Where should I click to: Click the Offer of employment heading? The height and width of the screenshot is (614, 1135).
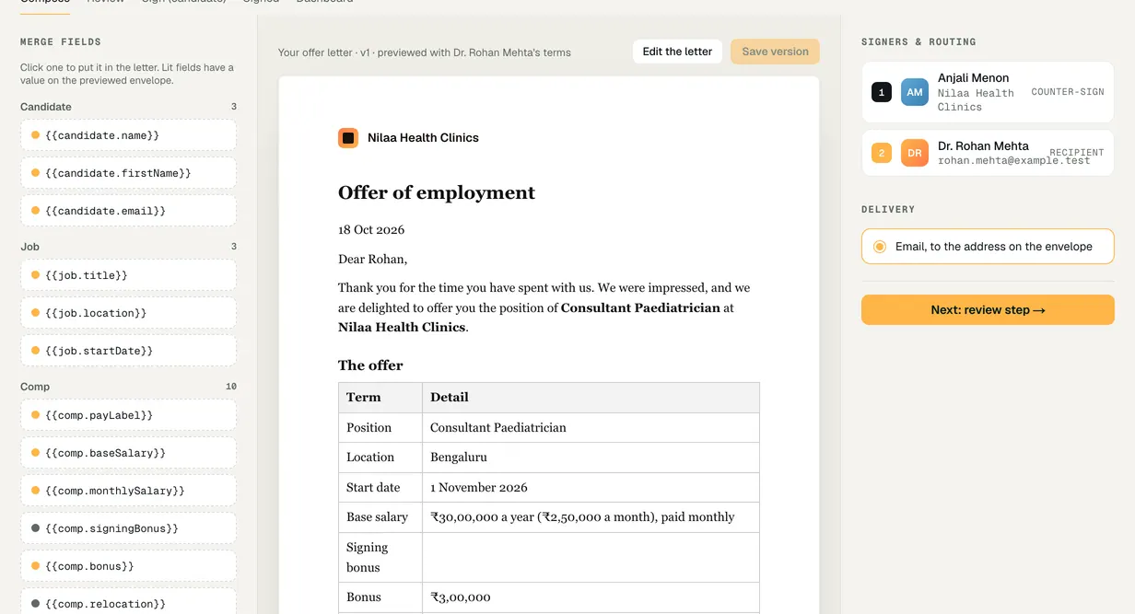pyautogui.click(x=437, y=192)
